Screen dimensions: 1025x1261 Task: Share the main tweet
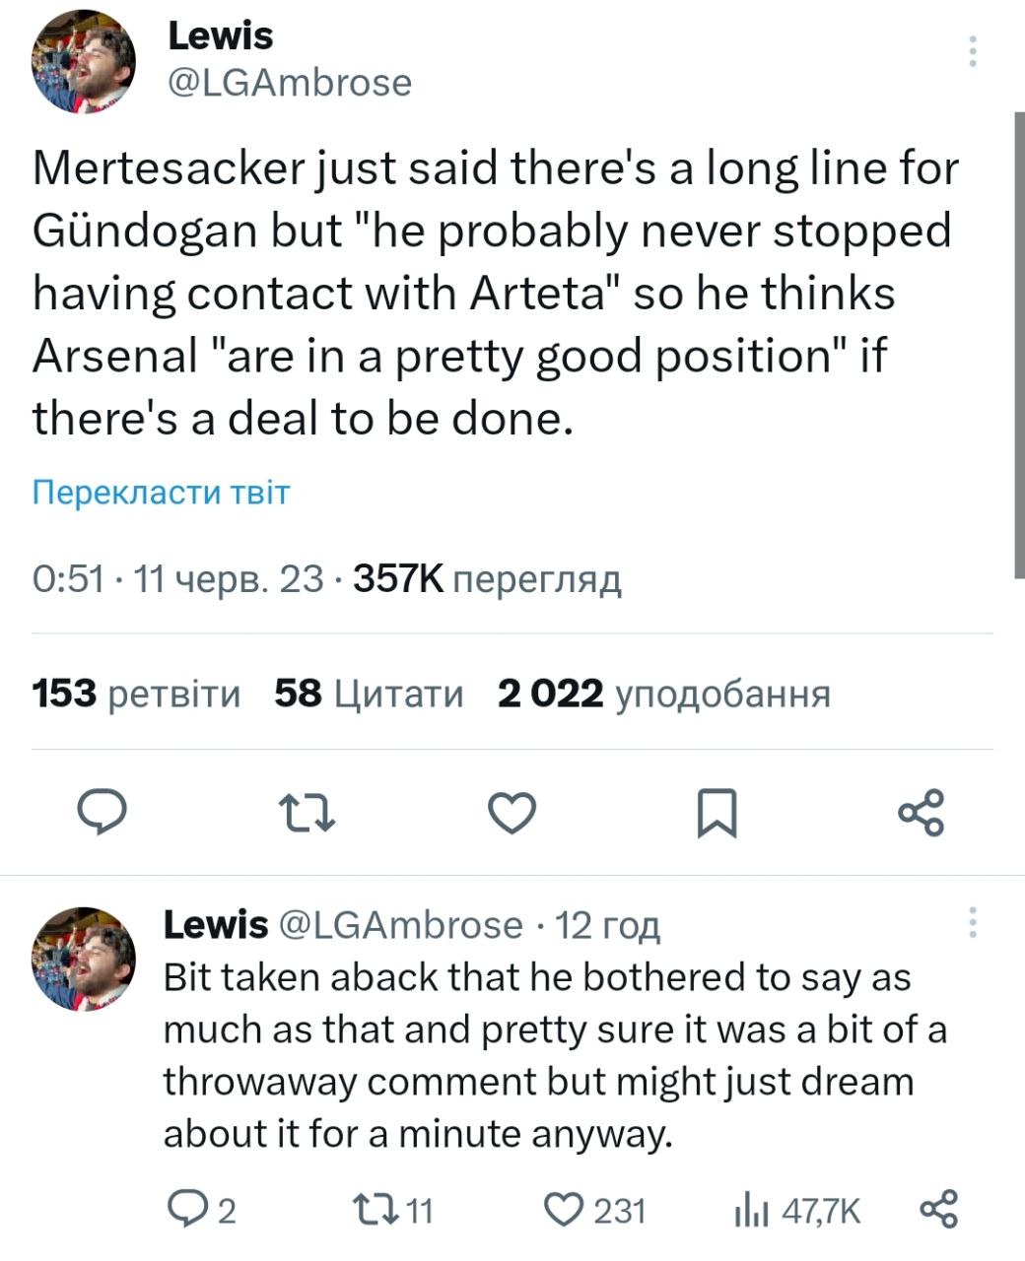[x=922, y=814]
